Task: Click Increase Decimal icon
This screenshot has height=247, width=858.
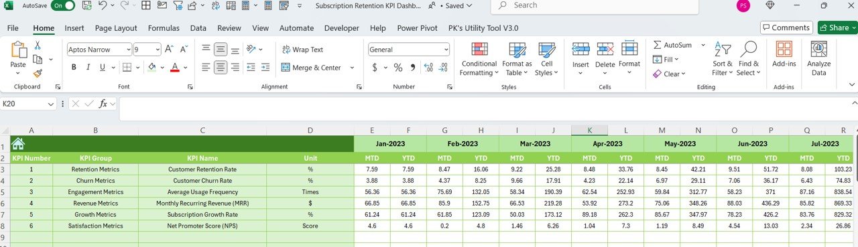Action: [429, 68]
